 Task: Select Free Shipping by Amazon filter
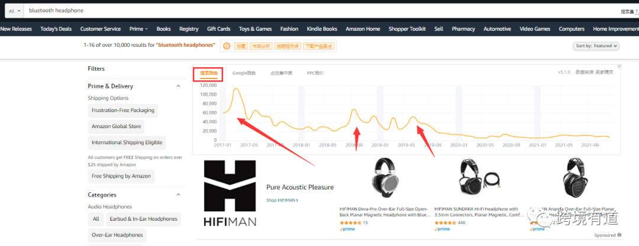point(121,176)
